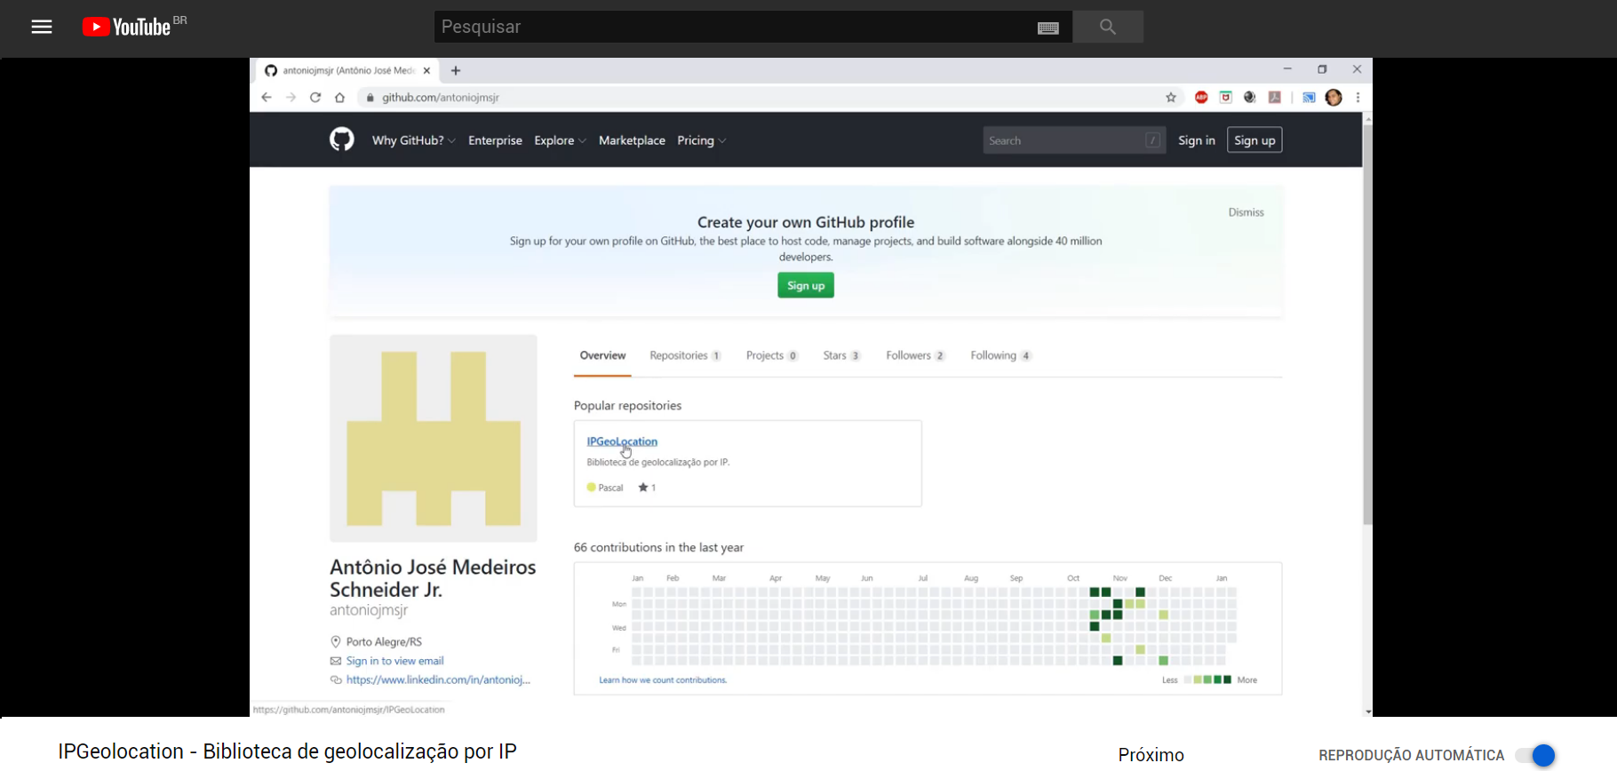The height and width of the screenshot is (771, 1617).
Task: Bookmark page with the star icon
Action: [1171, 98]
